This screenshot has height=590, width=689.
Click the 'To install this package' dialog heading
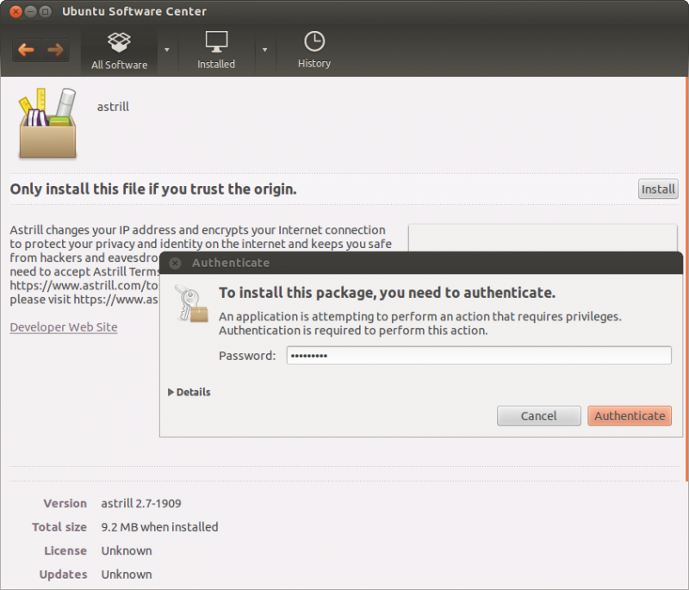387,293
